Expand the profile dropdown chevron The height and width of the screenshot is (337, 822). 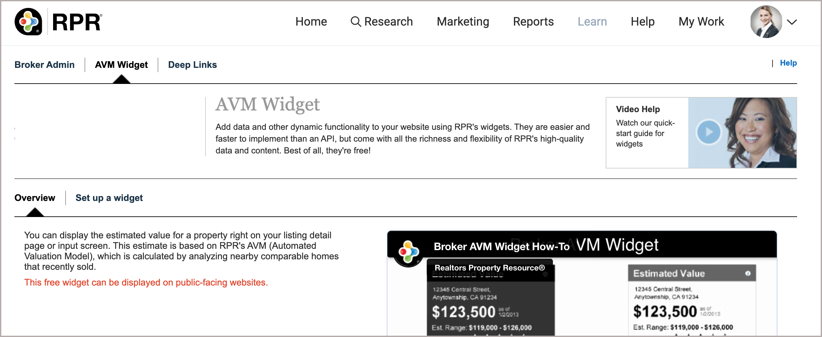coord(792,22)
